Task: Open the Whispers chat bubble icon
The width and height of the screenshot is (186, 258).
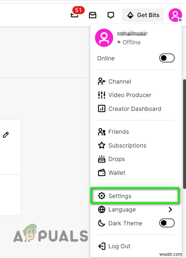Action: 111,15
